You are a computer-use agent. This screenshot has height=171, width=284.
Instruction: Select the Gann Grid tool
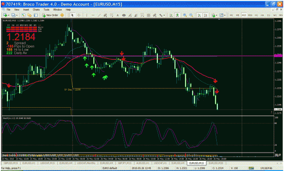(x=148, y=15)
